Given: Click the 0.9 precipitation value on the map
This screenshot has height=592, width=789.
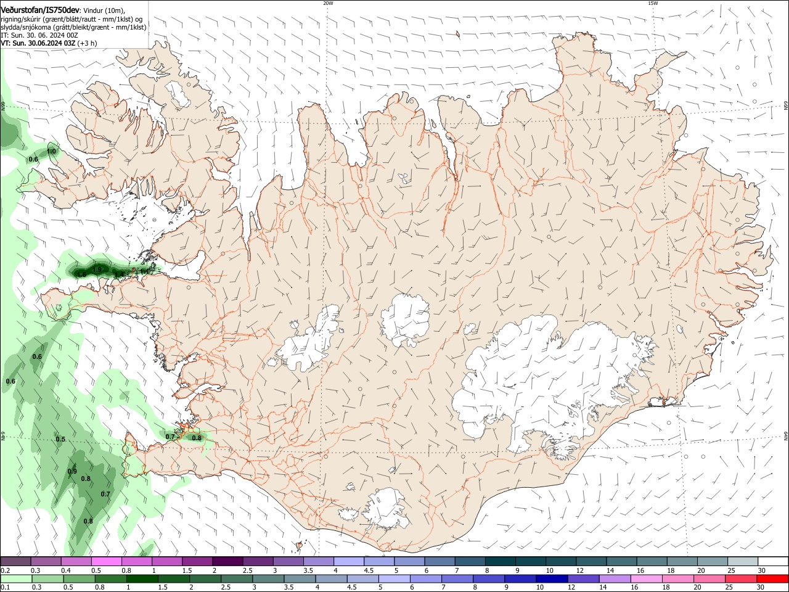Looking at the screenshot, I should click(x=72, y=471).
